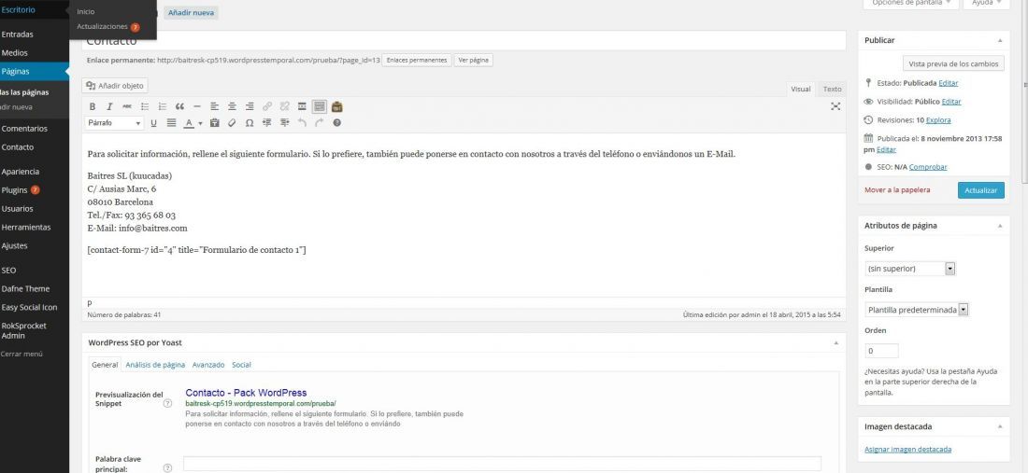Insert a bulleted list

(145, 106)
